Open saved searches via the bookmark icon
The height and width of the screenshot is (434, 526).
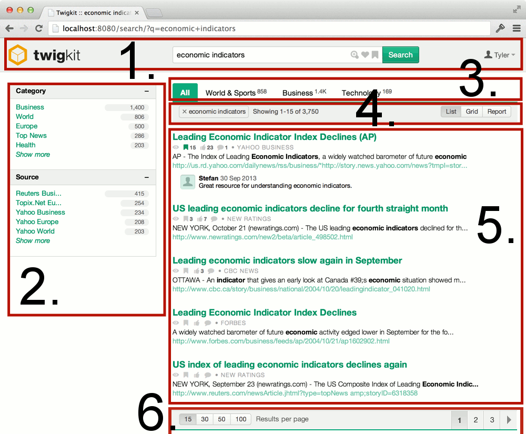[375, 54]
